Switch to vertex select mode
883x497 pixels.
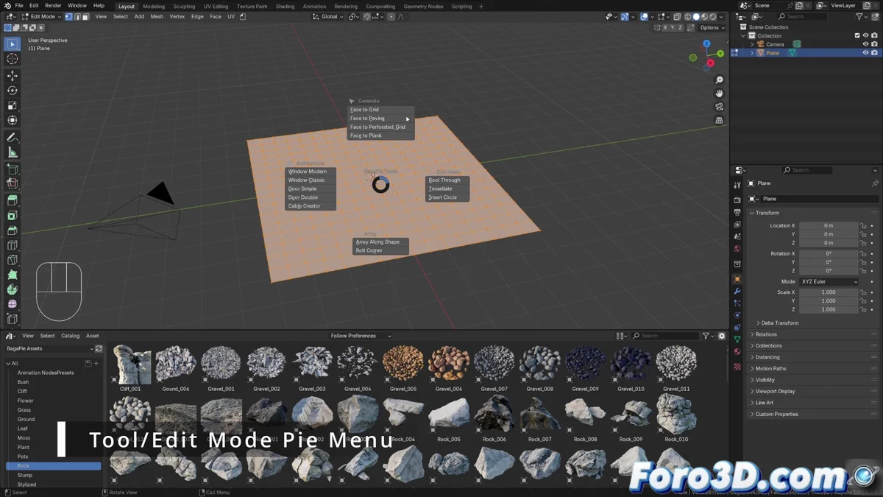(x=69, y=16)
